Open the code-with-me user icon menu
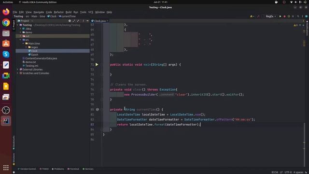 tap(252, 16)
